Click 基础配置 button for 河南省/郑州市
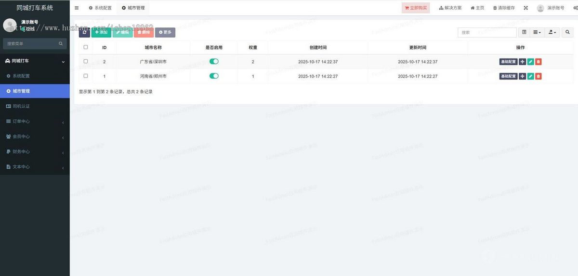 coord(509,76)
